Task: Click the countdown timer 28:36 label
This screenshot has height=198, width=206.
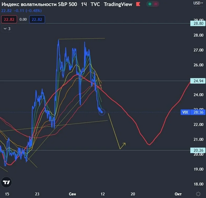Action: pos(198,112)
